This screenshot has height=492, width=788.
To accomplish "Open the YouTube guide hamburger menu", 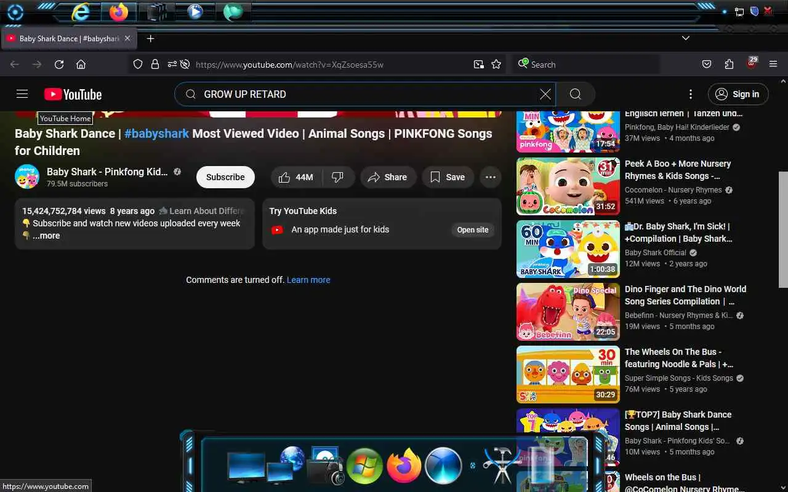I will (22, 94).
